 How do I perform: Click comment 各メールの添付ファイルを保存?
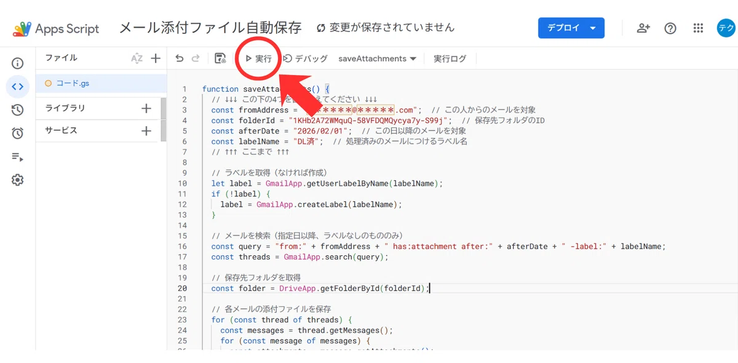click(271, 309)
